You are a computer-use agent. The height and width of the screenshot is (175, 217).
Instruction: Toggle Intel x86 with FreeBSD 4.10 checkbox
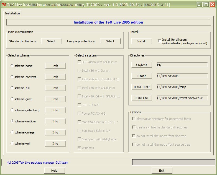79,79
